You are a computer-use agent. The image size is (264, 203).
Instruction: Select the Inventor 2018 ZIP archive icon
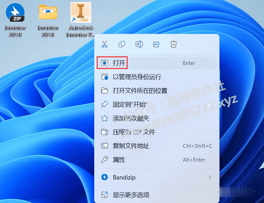(x=15, y=20)
